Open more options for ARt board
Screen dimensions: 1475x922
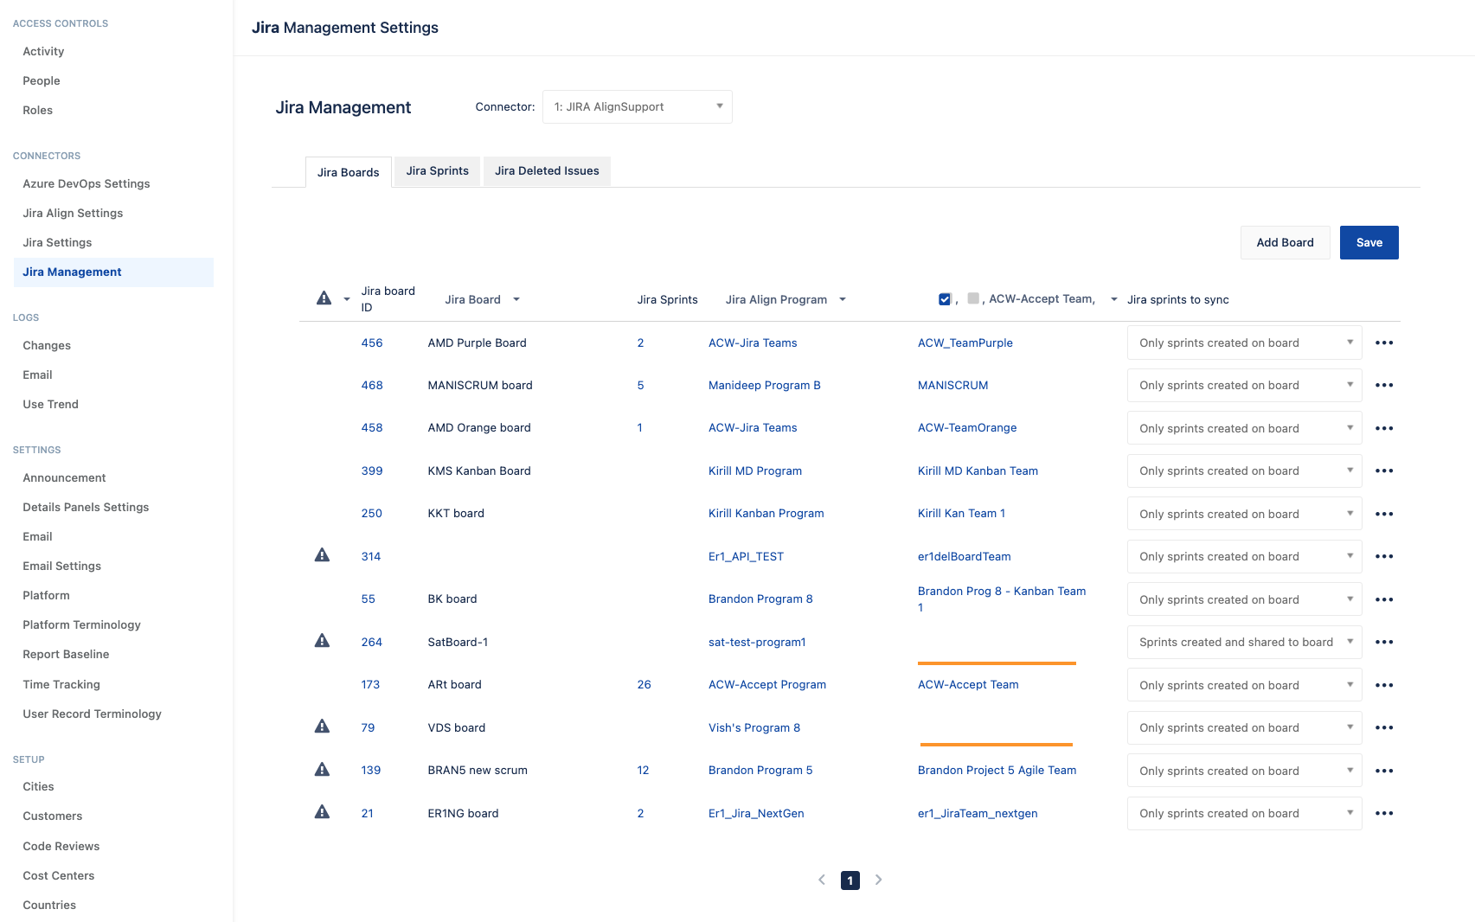1384,685
